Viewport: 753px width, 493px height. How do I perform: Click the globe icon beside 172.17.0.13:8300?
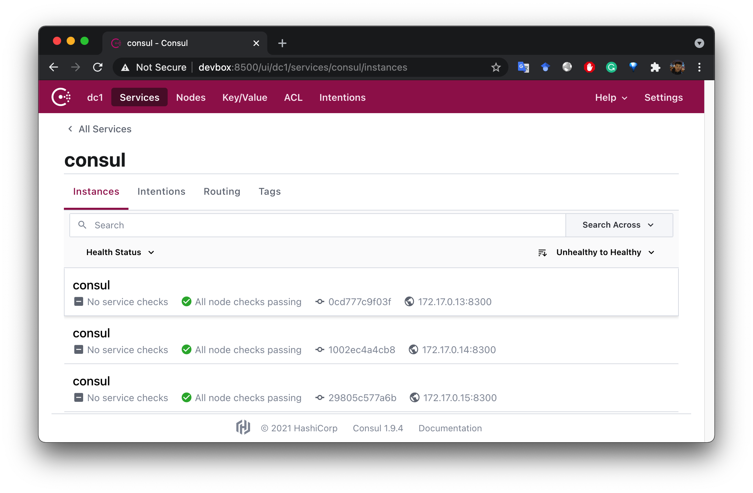[409, 301]
